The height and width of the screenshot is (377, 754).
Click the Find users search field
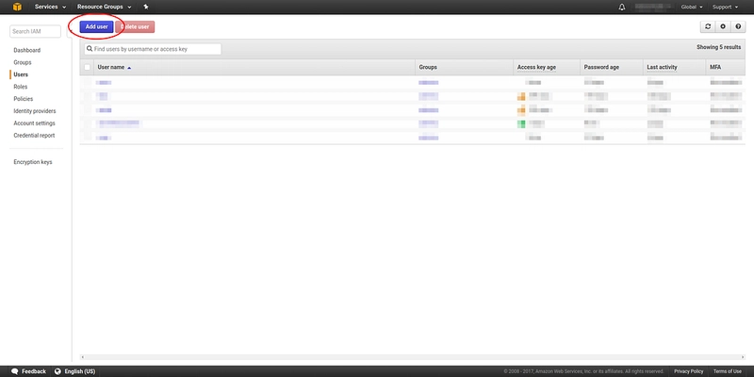click(x=153, y=49)
